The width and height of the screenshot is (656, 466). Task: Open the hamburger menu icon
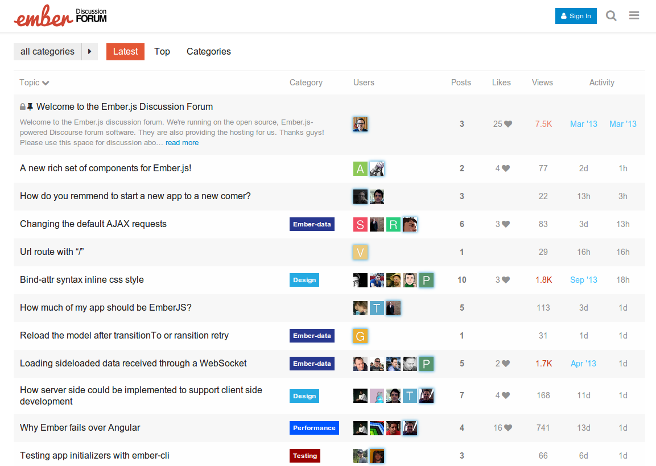pyautogui.click(x=634, y=15)
